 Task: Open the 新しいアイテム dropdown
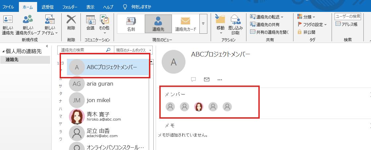50,25
